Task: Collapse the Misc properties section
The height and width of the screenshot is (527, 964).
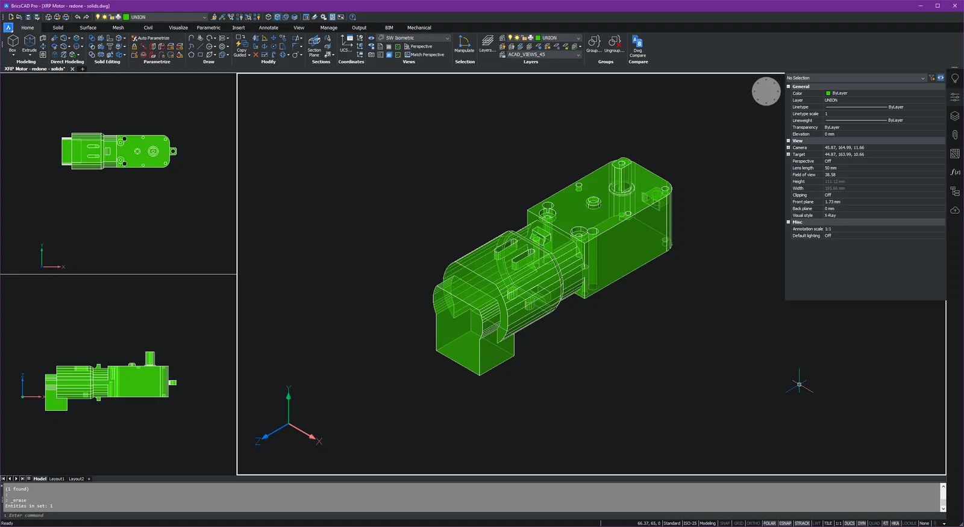Action: click(788, 222)
